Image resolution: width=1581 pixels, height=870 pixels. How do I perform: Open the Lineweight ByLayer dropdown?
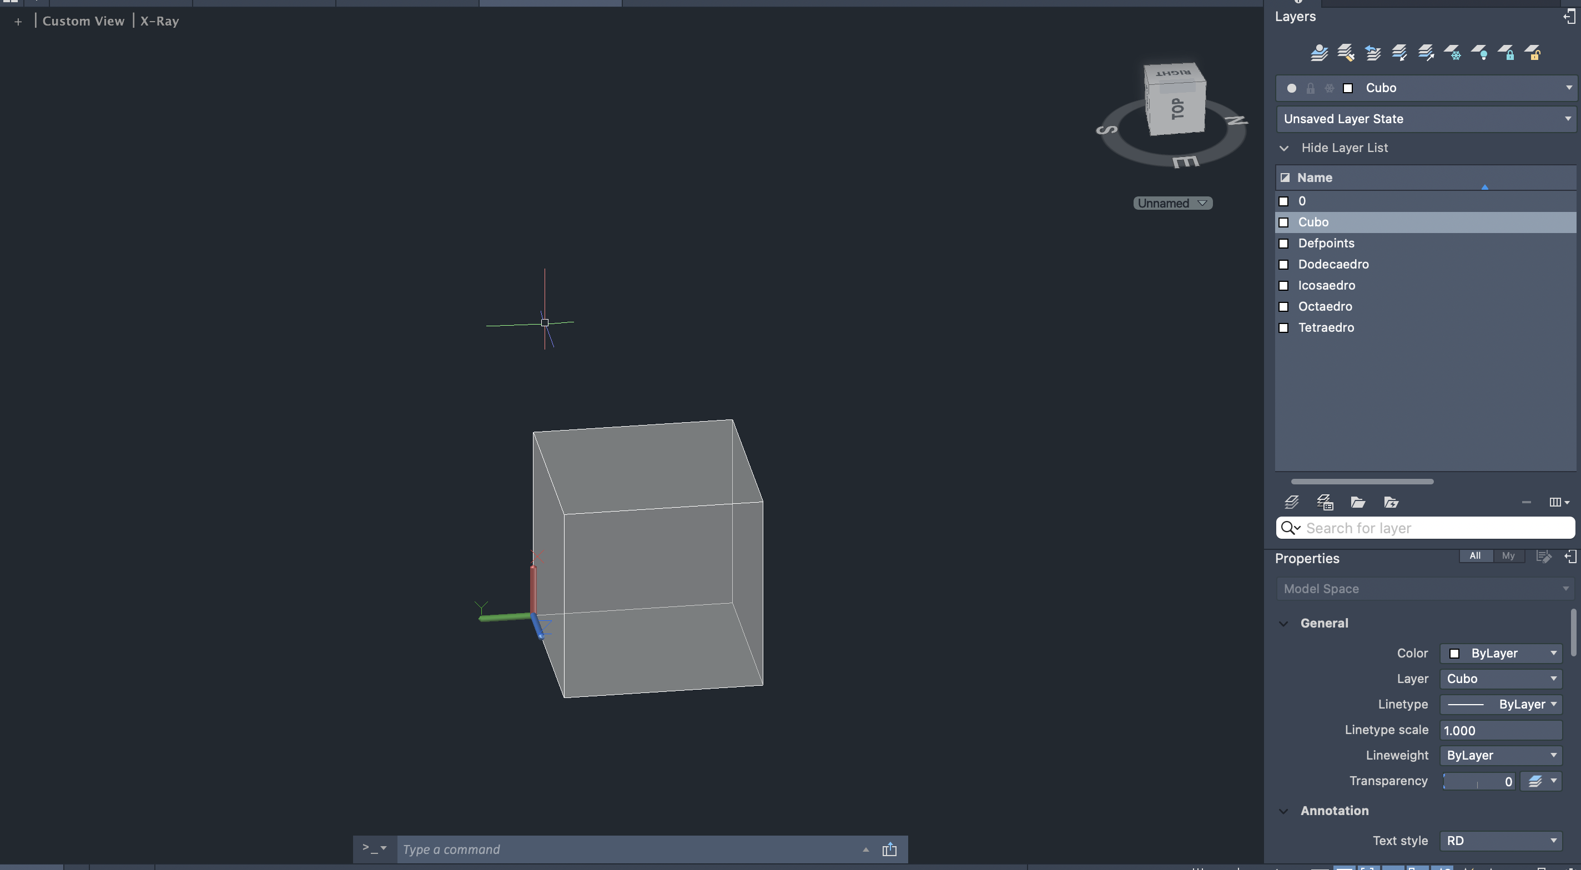click(x=1500, y=755)
